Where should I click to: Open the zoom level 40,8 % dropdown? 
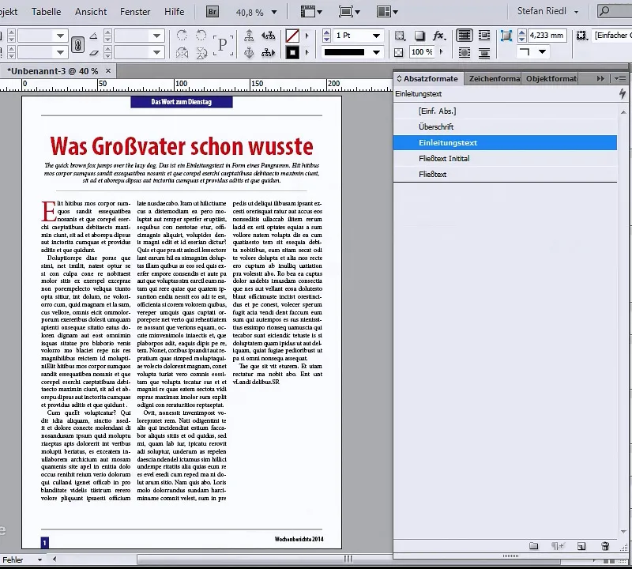pos(274,13)
